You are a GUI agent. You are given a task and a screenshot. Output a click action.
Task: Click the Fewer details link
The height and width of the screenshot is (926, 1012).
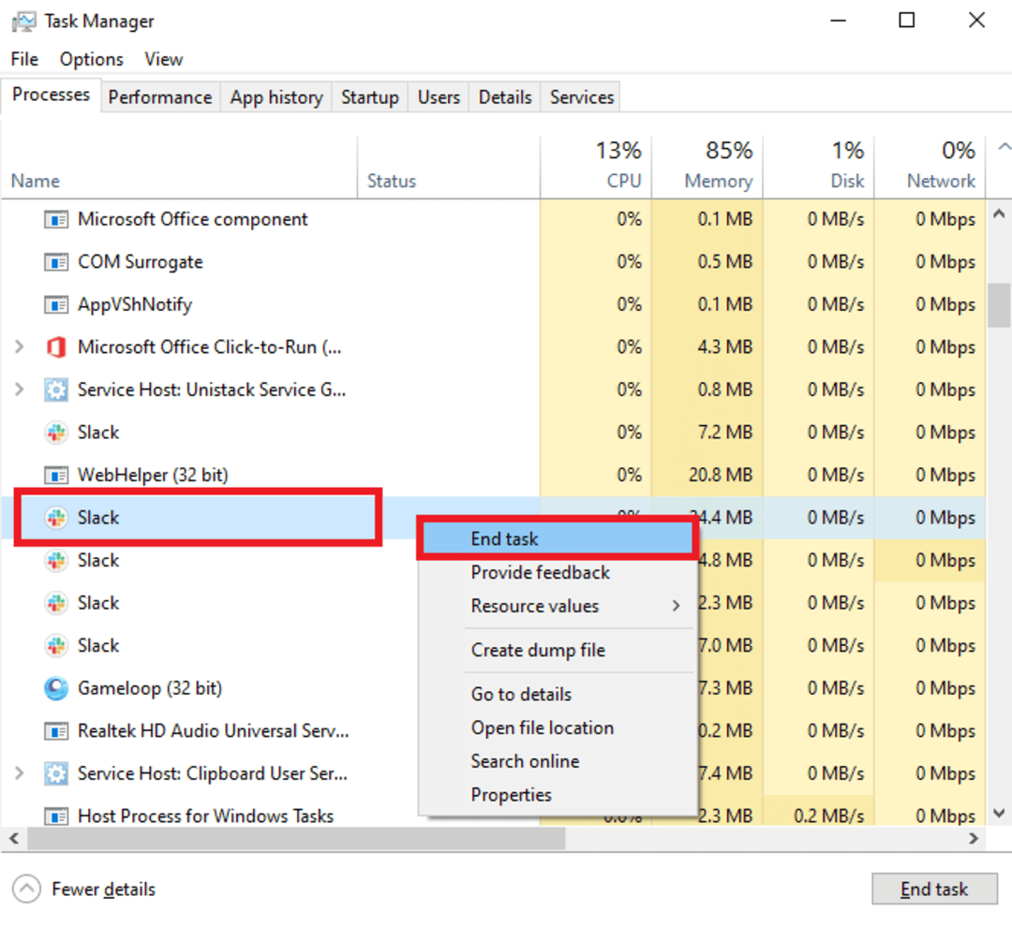click(104, 889)
